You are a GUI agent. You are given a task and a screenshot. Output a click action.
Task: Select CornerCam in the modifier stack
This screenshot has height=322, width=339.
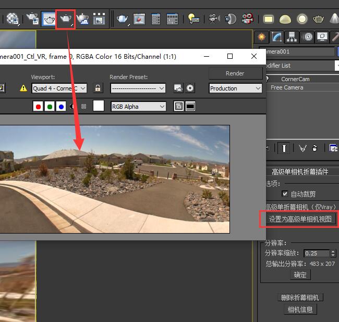(x=295, y=79)
